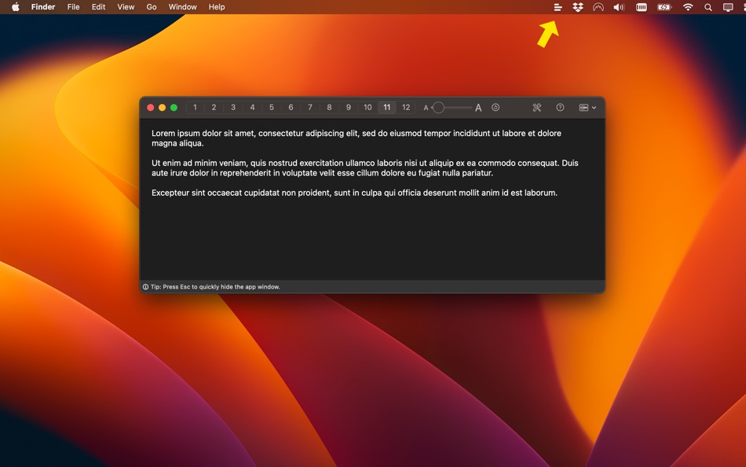Open the Finder menu

click(x=43, y=7)
